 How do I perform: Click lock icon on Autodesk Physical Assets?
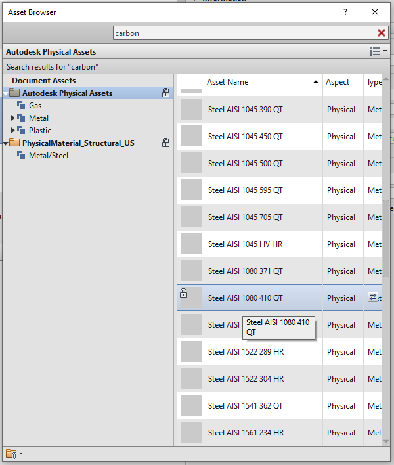(x=165, y=93)
